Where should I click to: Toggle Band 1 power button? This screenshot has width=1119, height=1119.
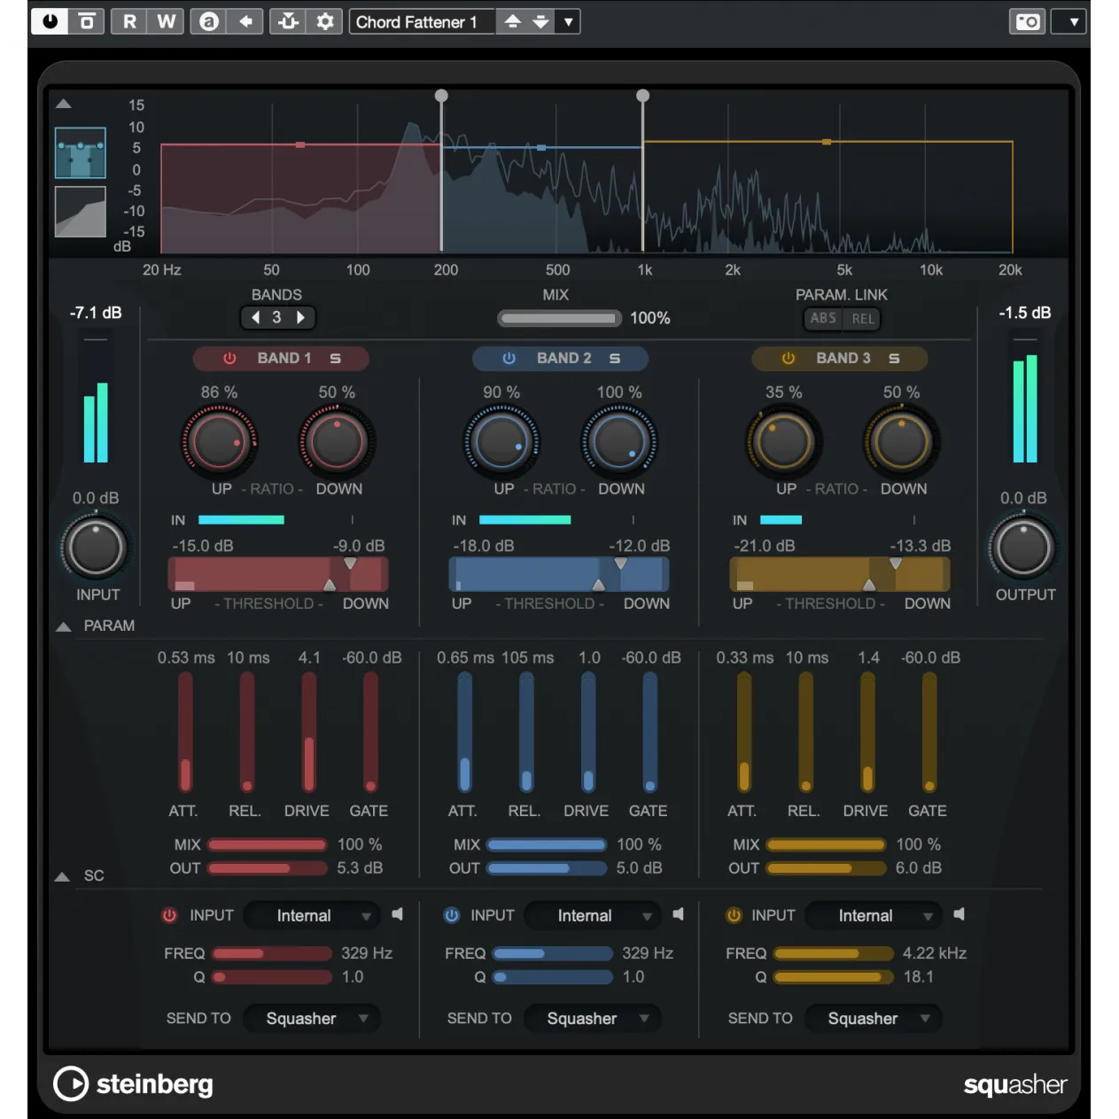(229, 359)
